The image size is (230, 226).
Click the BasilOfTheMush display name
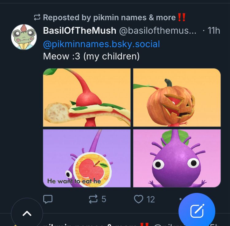pos(80,31)
